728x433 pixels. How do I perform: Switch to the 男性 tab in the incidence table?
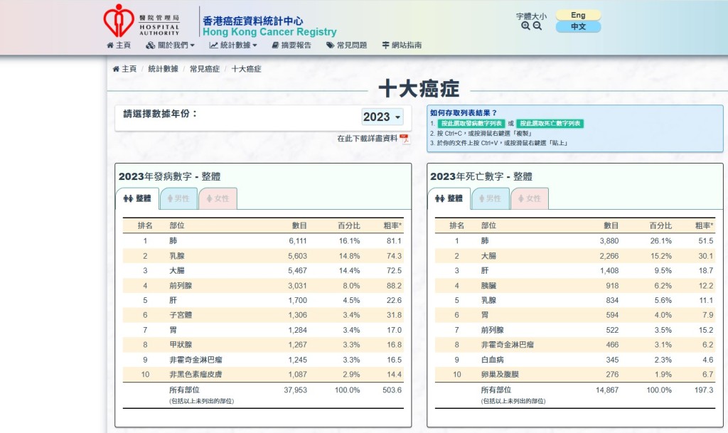pyautogui.click(x=178, y=199)
